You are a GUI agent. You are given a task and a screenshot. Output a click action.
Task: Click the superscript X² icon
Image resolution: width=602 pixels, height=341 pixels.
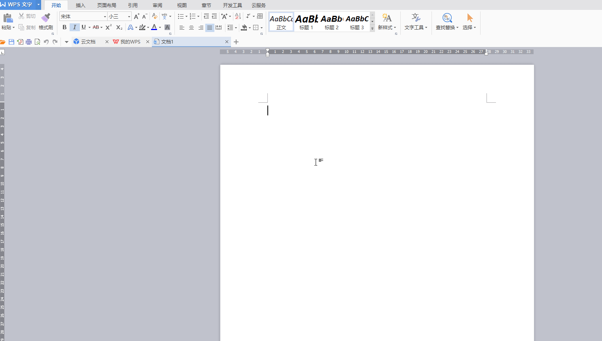click(108, 27)
